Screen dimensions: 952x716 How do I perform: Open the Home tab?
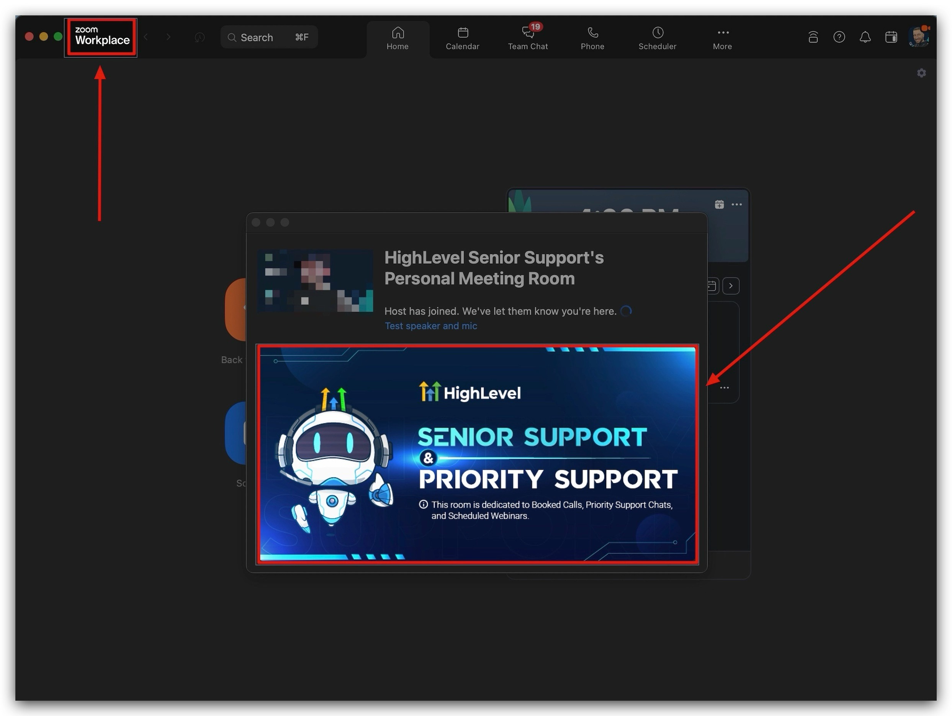tap(397, 38)
